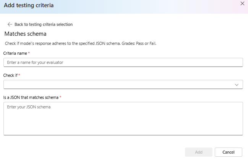Click the Enter a name for your evaluator placeholder
248x162 pixels.
35,62
